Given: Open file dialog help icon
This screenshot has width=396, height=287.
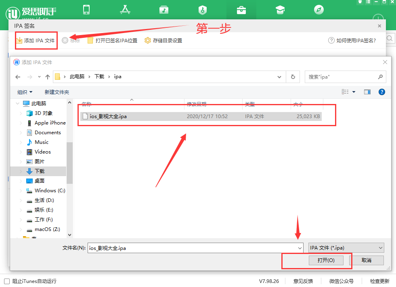Looking at the screenshot, I should (x=381, y=92).
